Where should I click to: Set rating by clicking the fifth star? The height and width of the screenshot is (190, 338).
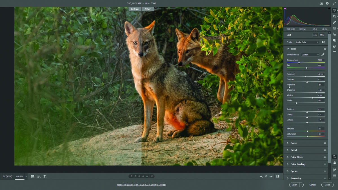[147, 176]
